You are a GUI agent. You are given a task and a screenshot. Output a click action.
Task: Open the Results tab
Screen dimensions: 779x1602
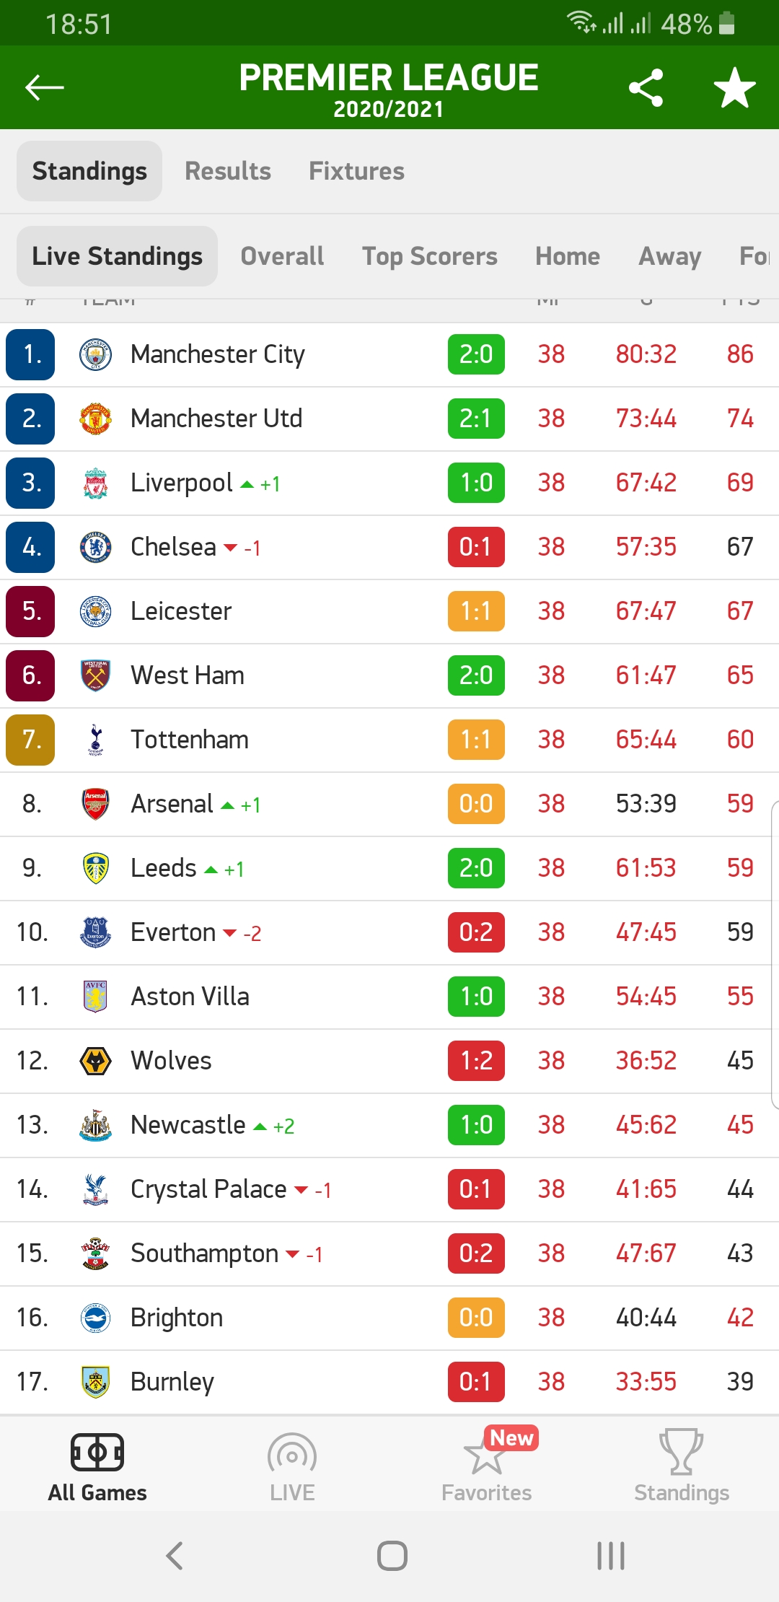tap(228, 171)
